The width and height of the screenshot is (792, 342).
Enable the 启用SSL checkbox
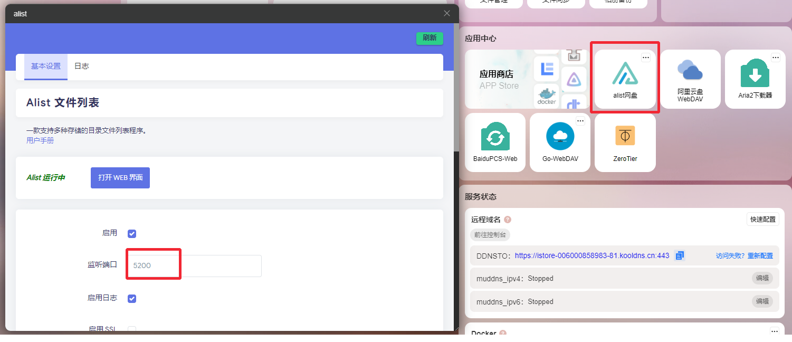click(x=132, y=329)
